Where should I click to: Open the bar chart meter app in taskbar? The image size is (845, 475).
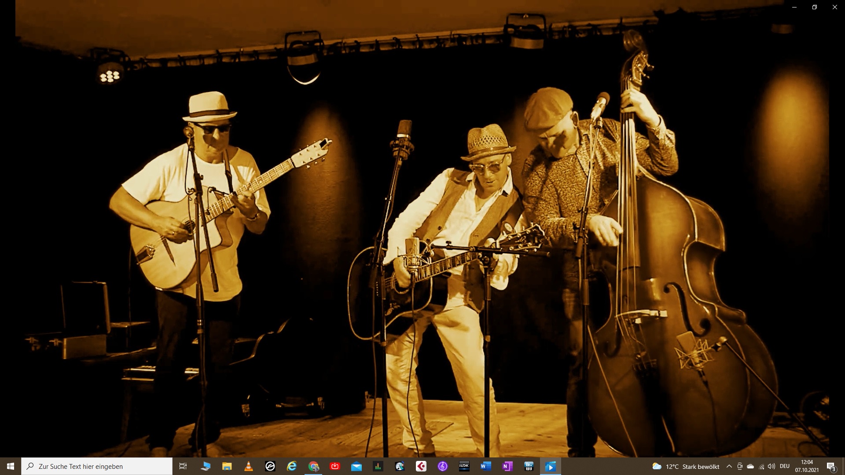point(378,466)
